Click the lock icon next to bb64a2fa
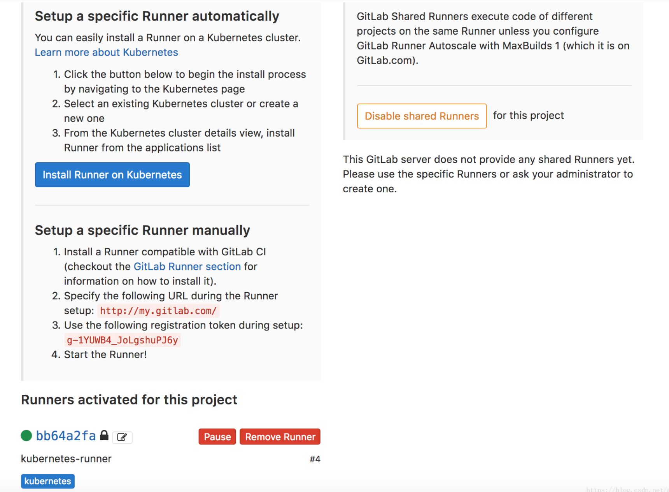Screen dimensions: 669x492 [104, 435]
